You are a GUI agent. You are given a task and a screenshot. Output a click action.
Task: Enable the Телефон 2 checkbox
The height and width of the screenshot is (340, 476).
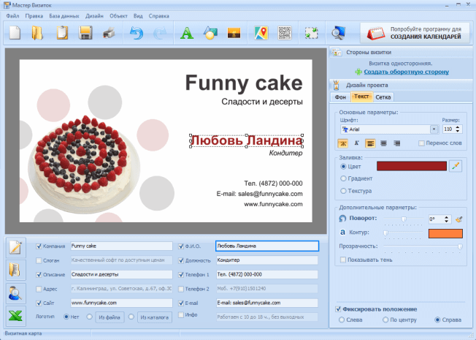pyautogui.click(x=181, y=289)
